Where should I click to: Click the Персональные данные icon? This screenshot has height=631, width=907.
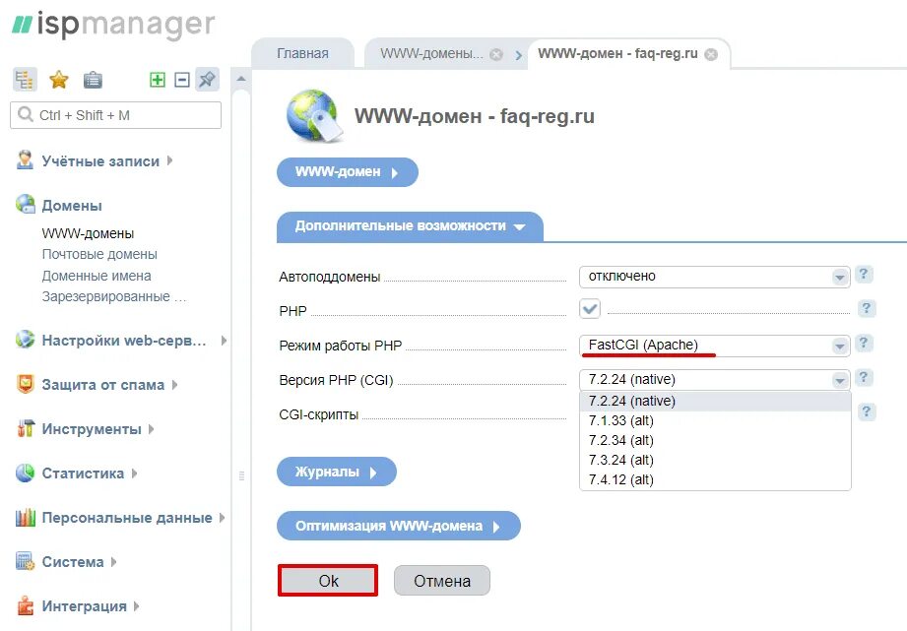click(x=25, y=517)
